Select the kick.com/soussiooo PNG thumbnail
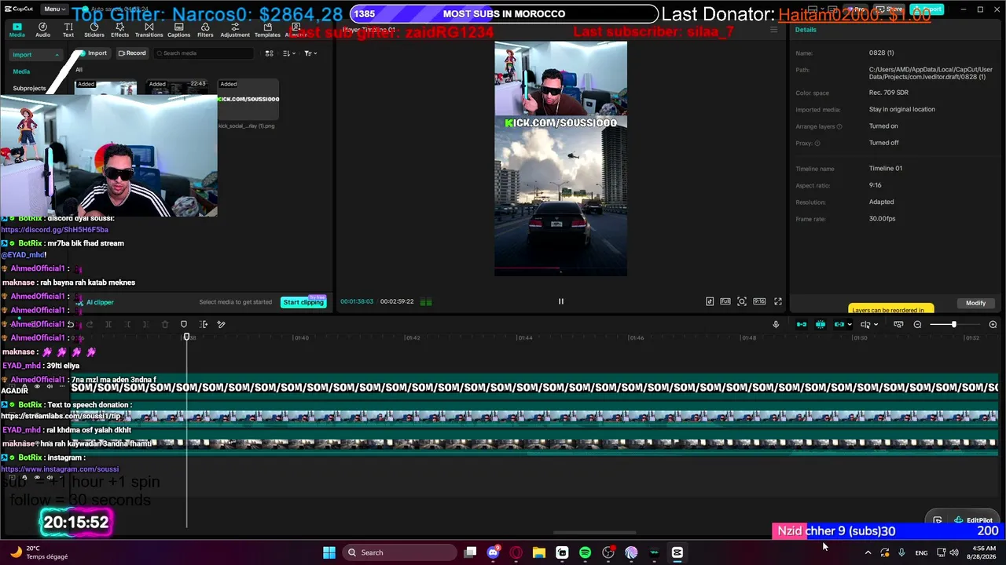This screenshot has width=1006, height=565. (248, 99)
